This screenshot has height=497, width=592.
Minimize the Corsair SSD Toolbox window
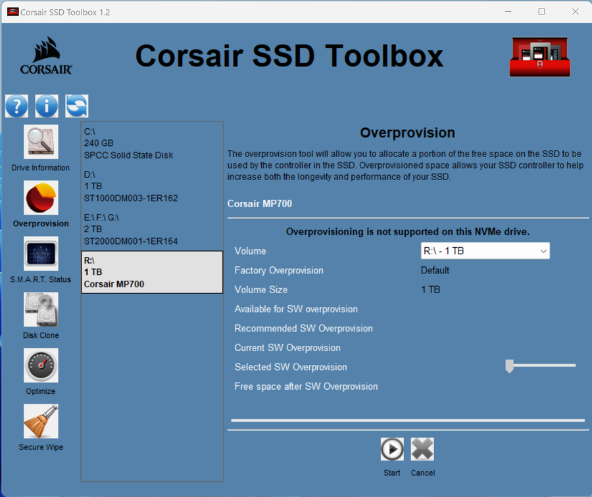pos(508,12)
